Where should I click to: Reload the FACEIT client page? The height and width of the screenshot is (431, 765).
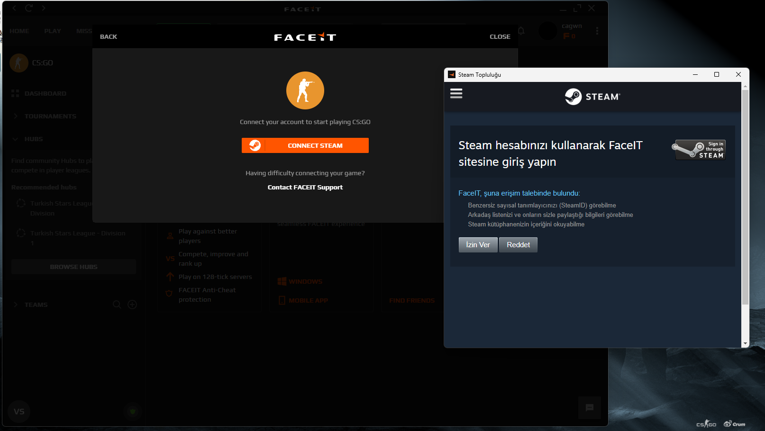pos(29,8)
